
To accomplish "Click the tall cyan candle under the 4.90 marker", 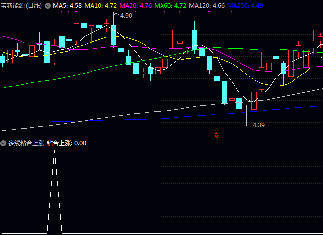I will tap(113, 35).
